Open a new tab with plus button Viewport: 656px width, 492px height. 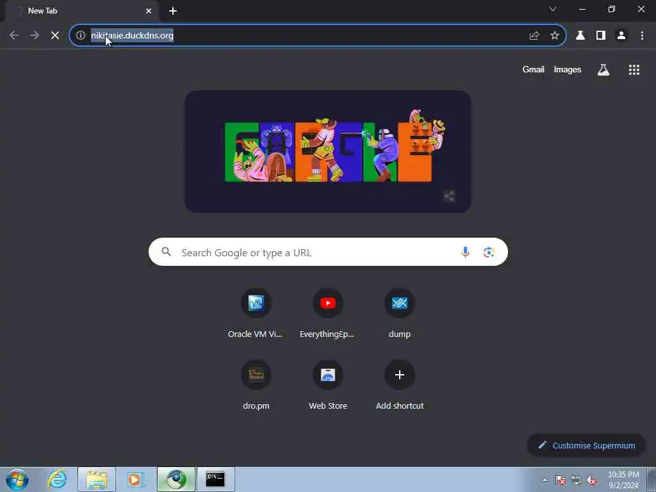173,11
